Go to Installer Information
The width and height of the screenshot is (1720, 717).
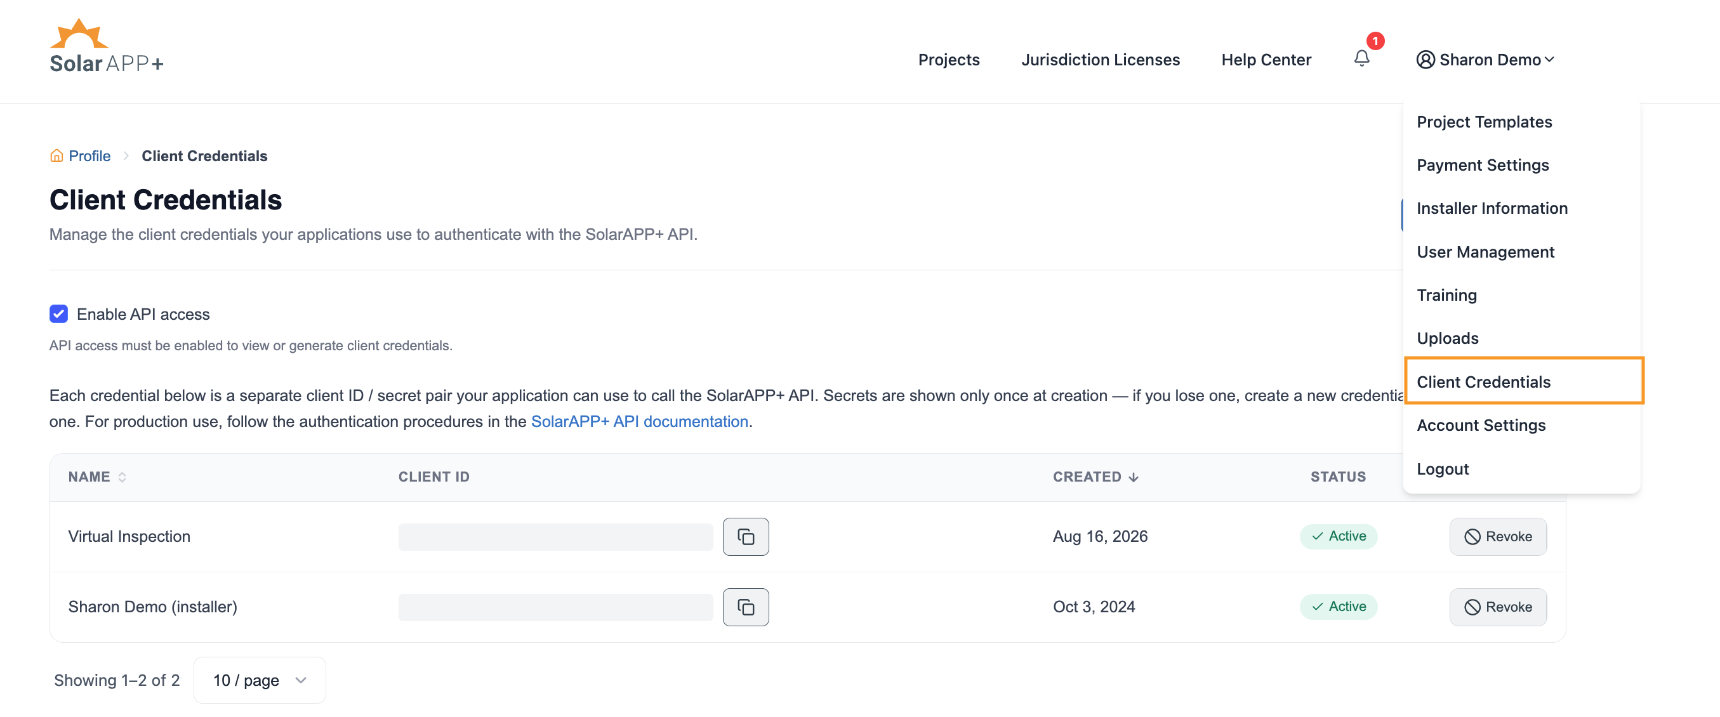1492,208
